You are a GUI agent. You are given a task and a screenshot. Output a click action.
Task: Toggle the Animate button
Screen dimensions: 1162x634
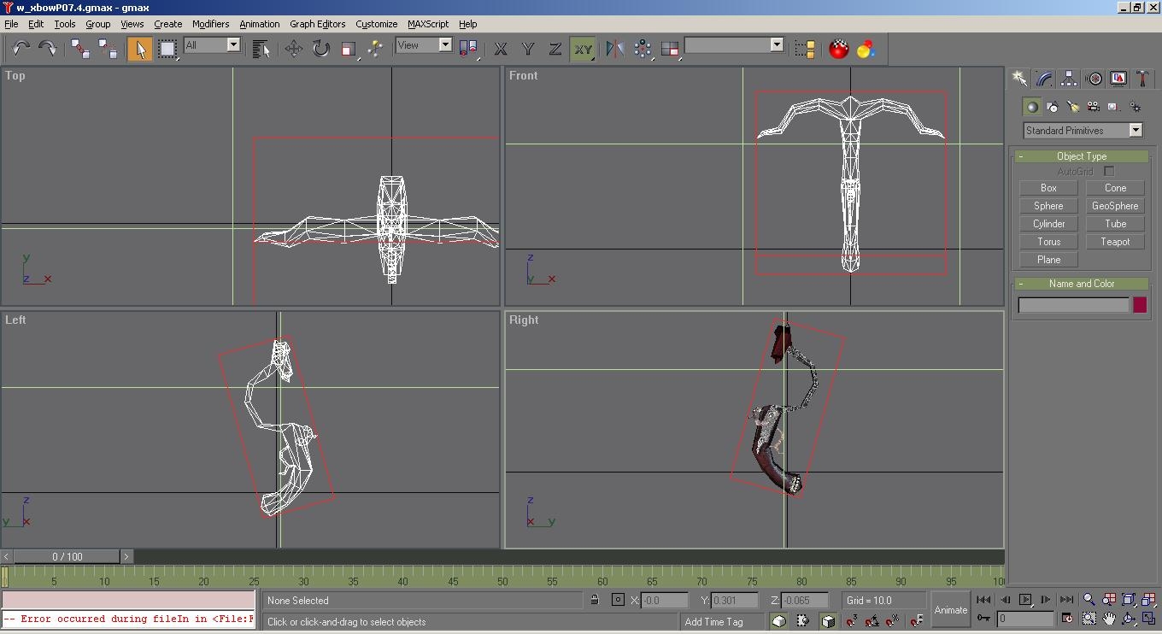click(x=950, y=609)
